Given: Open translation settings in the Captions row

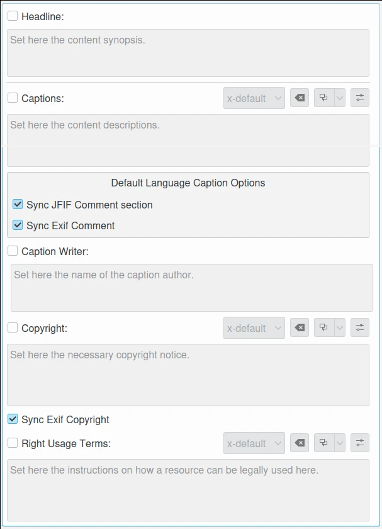Looking at the screenshot, I should pyautogui.click(x=360, y=98).
